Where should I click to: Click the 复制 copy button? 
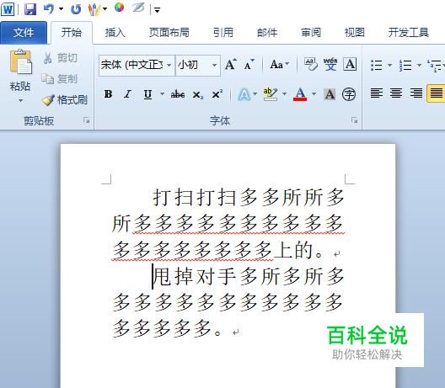59,79
